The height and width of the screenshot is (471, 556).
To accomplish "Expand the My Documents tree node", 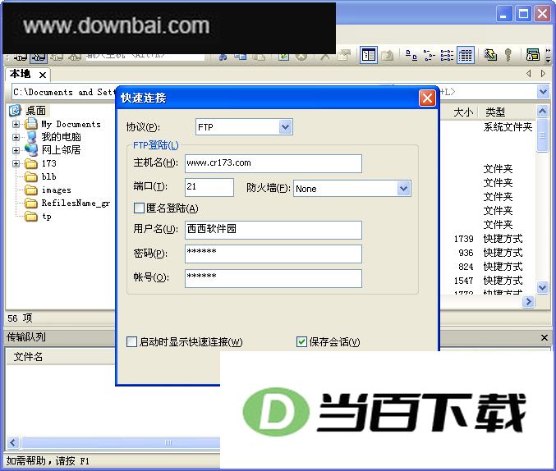I will (16, 124).
